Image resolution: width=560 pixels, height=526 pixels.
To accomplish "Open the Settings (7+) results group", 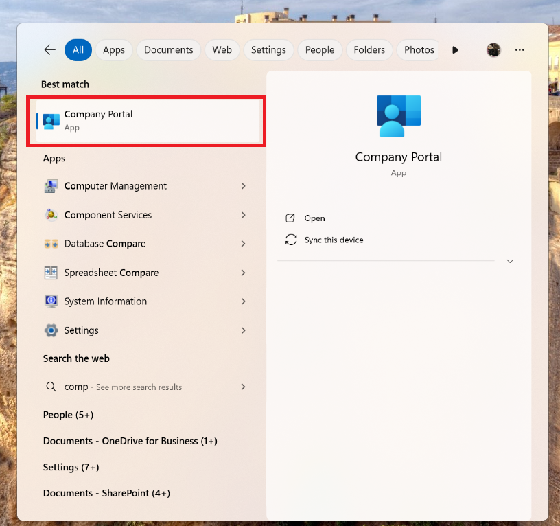I will 71,468.
